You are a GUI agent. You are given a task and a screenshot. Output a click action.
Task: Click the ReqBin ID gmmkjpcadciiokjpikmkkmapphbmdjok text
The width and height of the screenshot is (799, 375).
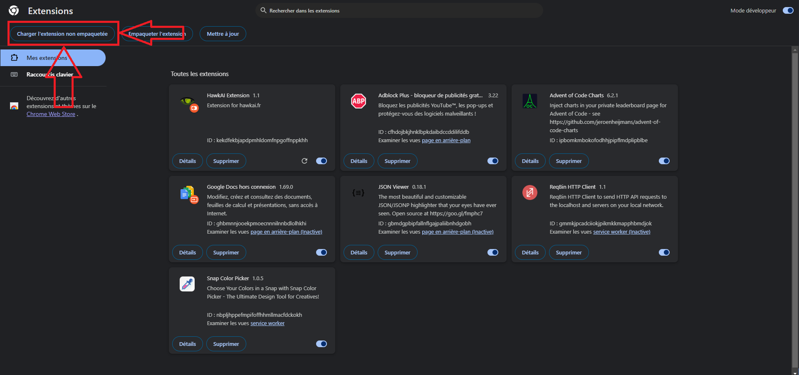point(605,224)
